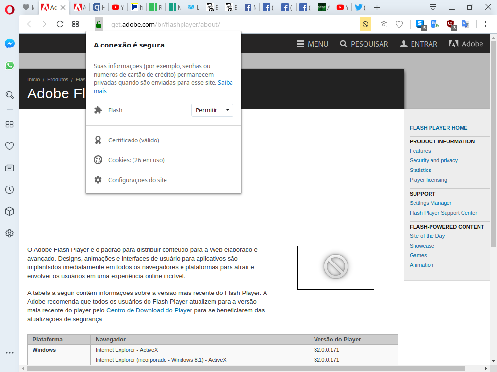Open personal news in the sidebar
The image size is (497, 372).
pos(10,168)
